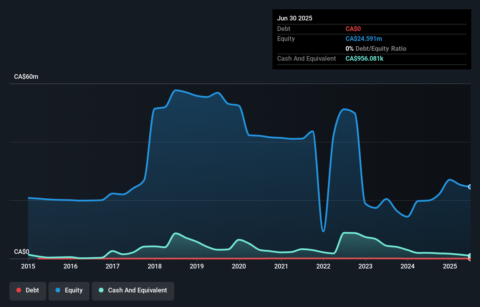Screen dimensions: 480x307
Task: Click the Equity endpoint marker on chart
Action: pos(470,187)
